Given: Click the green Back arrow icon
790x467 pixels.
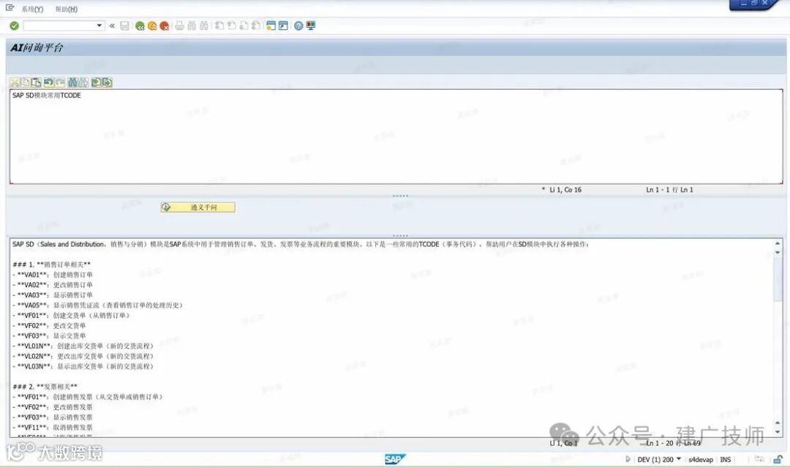Looking at the screenshot, I should 140,26.
